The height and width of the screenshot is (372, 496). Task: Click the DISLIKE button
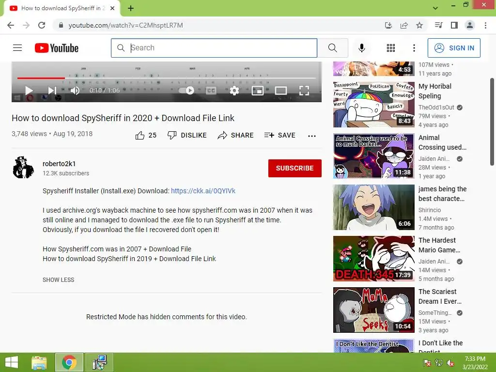tap(187, 136)
